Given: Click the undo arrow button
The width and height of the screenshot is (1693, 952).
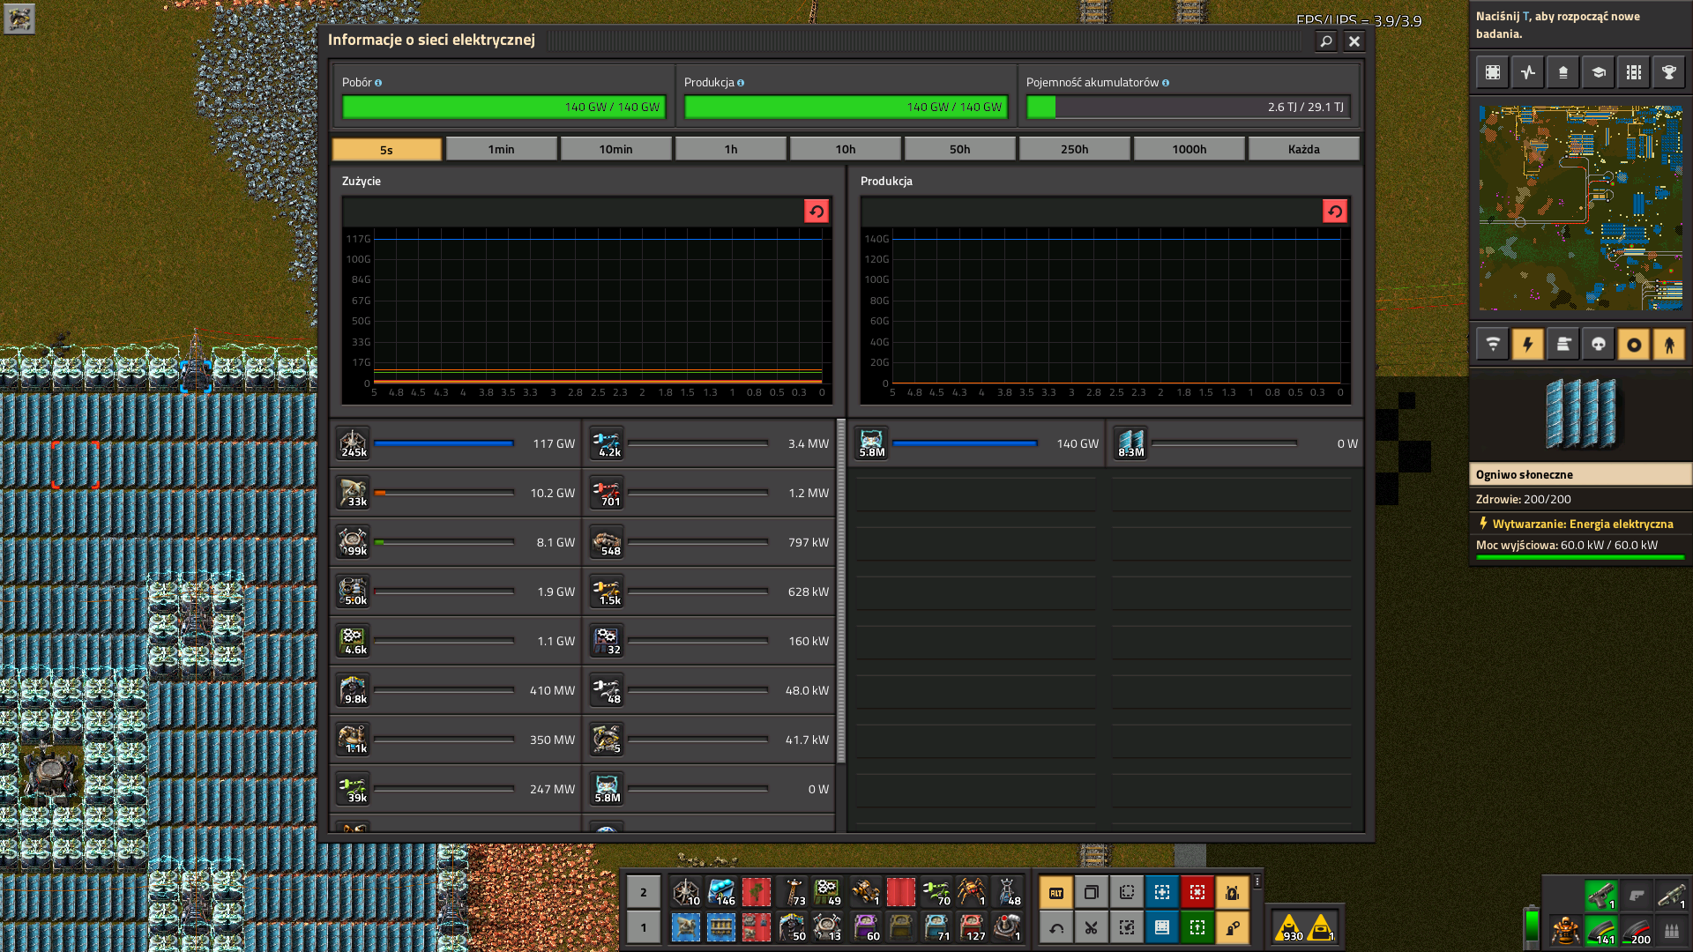Looking at the screenshot, I should click(x=1055, y=927).
